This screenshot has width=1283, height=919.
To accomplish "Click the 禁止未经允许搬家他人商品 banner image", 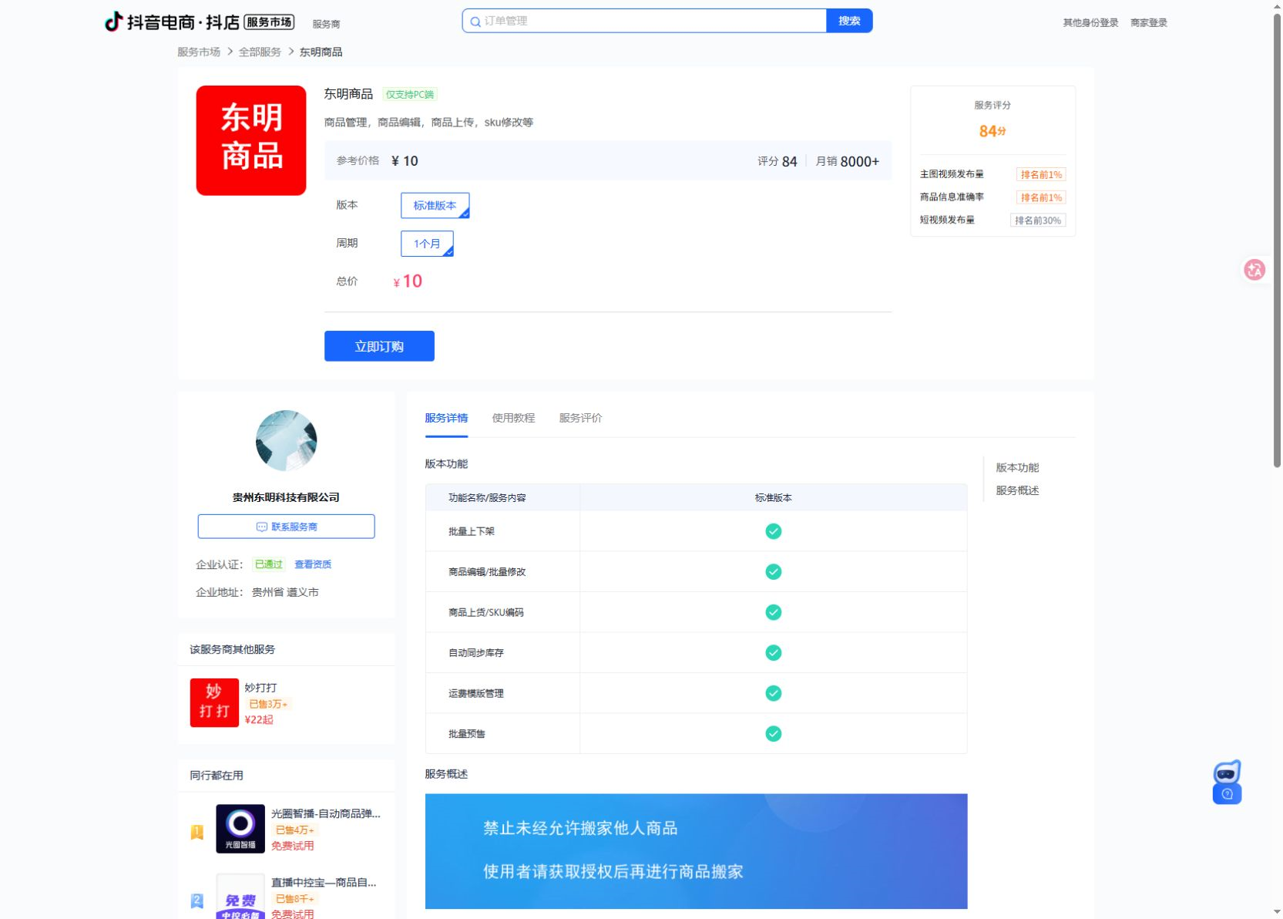I will point(696,851).
